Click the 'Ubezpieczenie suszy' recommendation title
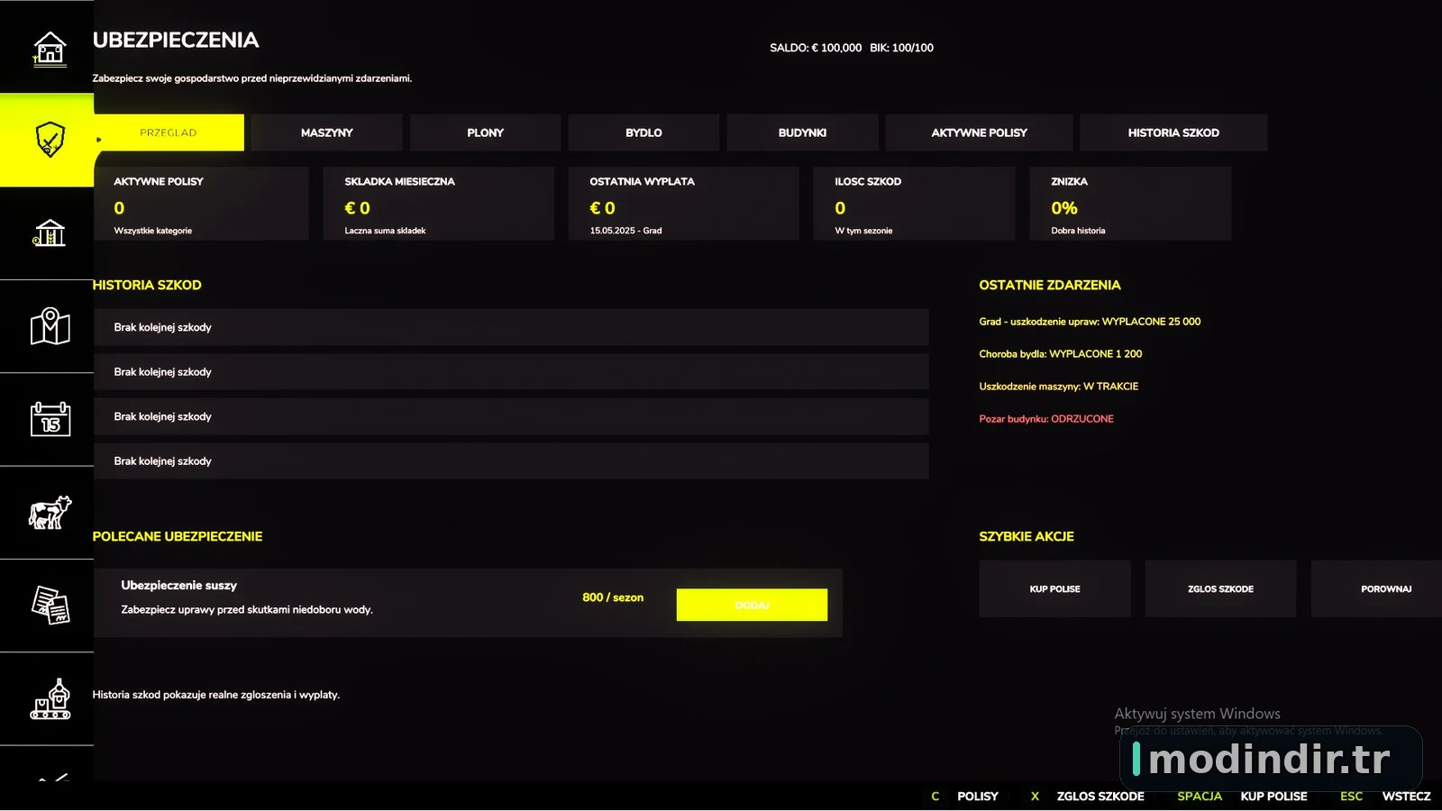The height and width of the screenshot is (811, 1442). point(179,585)
